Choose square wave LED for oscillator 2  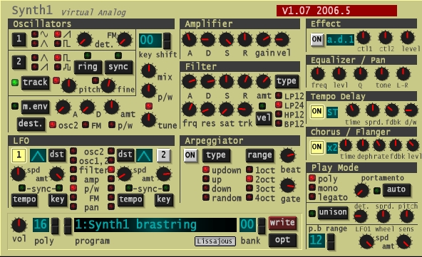pos(58,58)
